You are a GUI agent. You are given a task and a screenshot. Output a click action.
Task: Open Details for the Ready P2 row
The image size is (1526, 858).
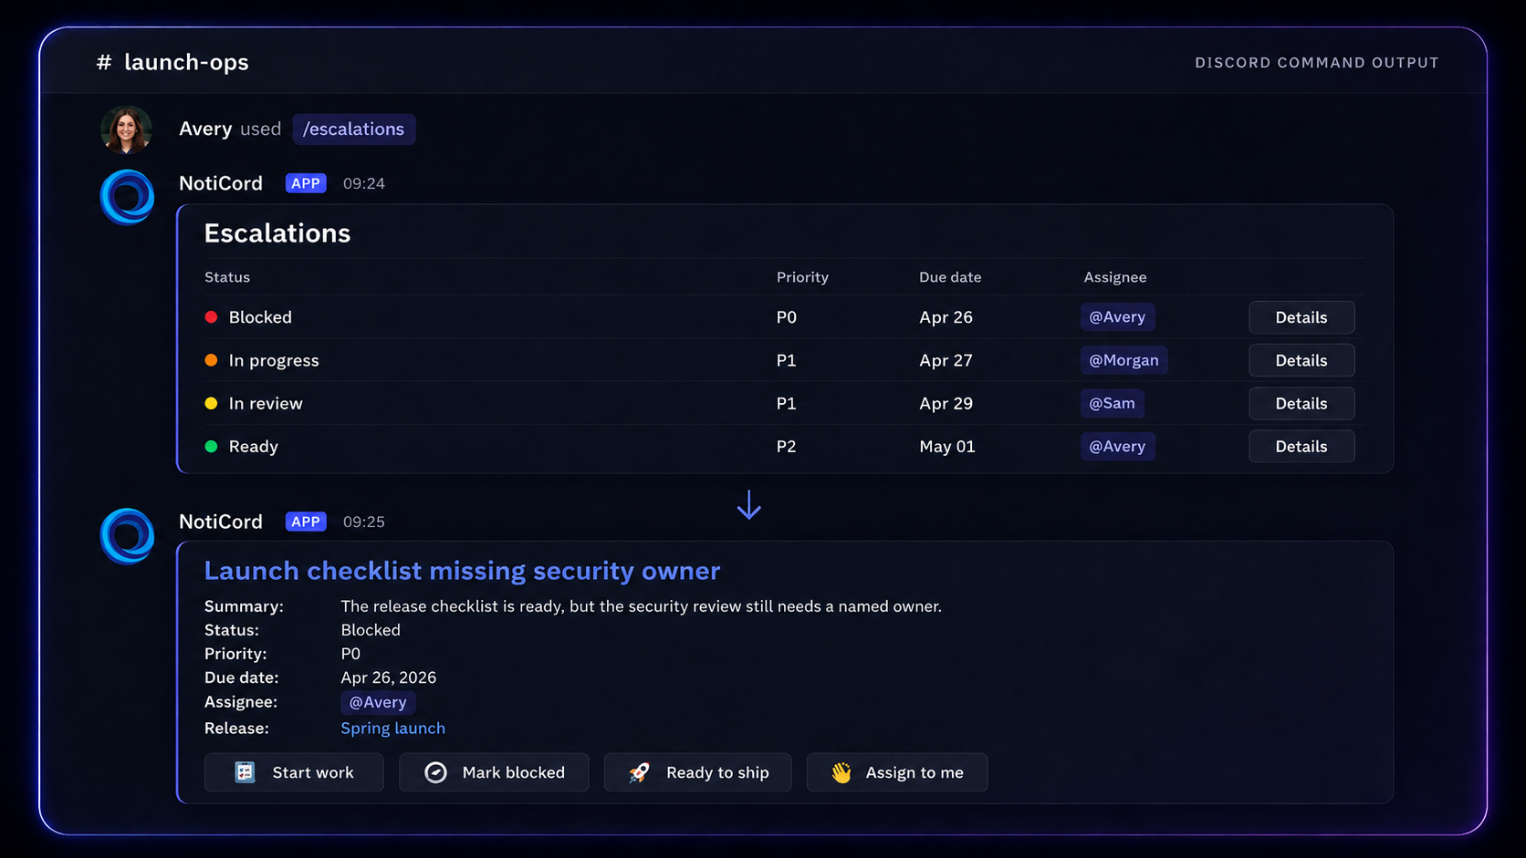click(1301, 446)
